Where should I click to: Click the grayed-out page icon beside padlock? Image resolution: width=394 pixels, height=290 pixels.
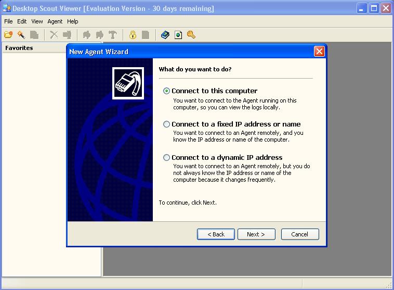(x=146, y=34)
